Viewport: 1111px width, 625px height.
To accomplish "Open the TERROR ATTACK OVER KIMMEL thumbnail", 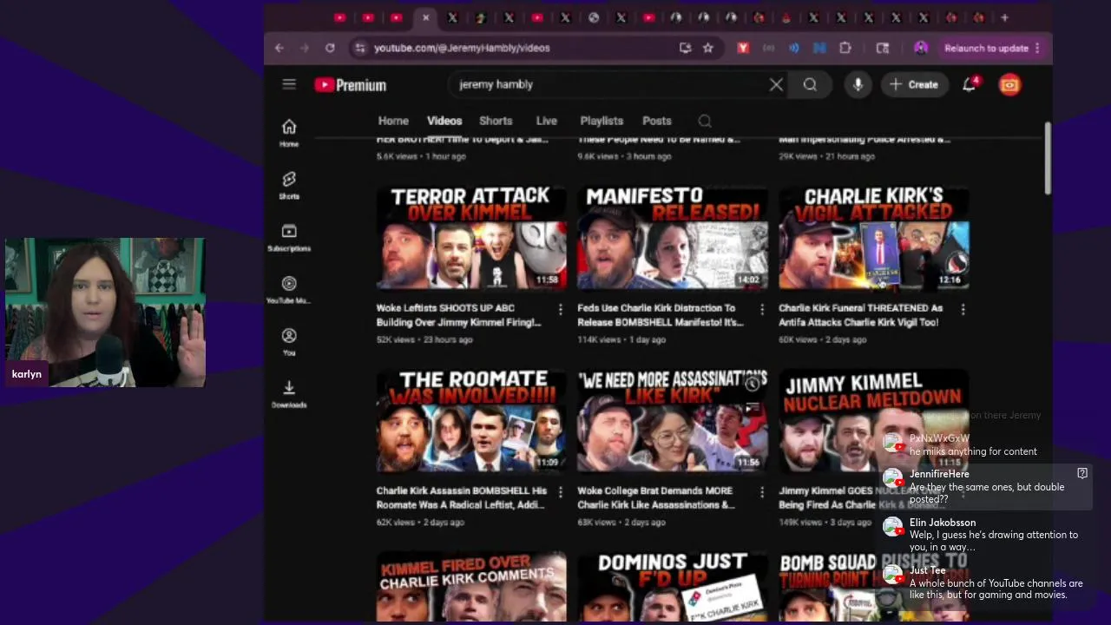I will 471,237.
